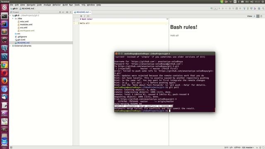Screen dimensions: 265x149
Task: Open Ubuntu Dash from launcher
Action: 5,8
